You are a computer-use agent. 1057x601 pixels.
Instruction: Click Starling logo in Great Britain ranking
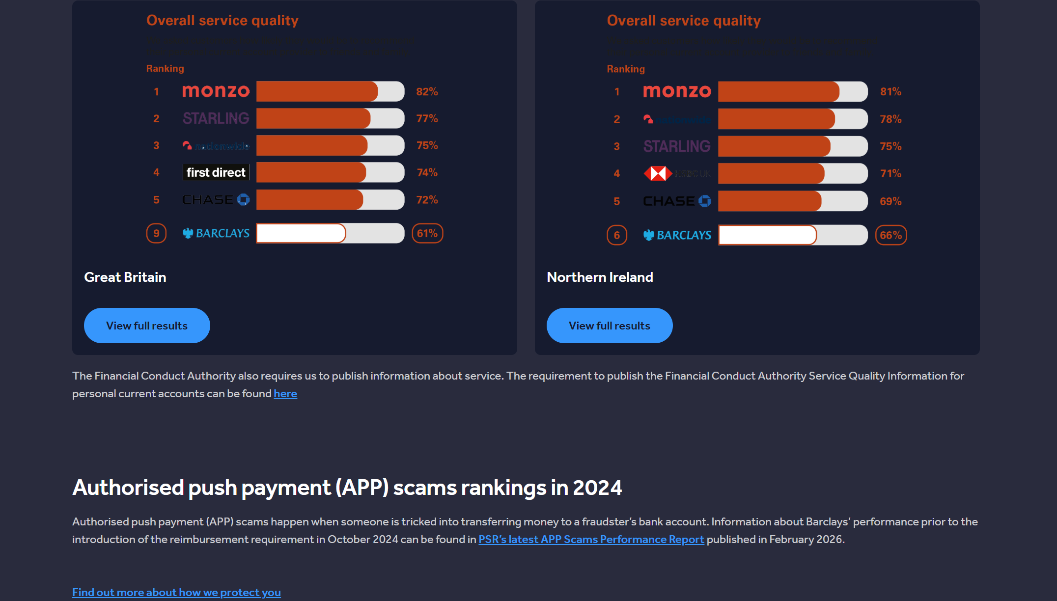point(216,118)
